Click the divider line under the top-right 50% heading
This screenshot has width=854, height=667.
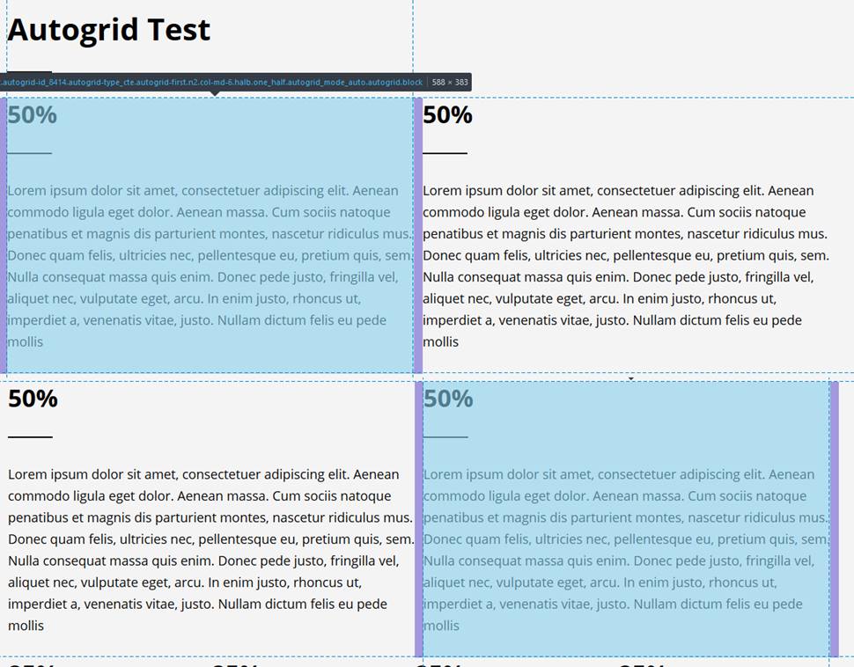[445, 153]
